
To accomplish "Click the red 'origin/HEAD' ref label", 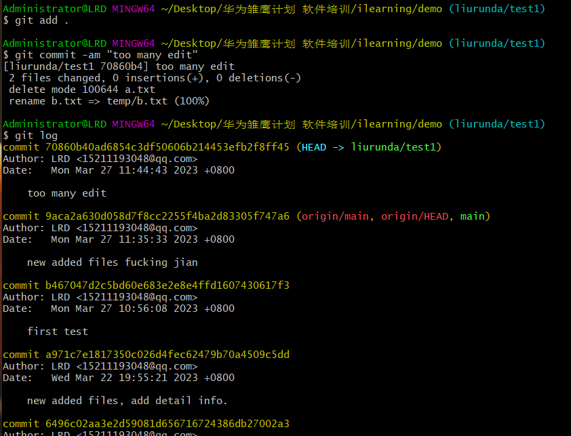I will click(x=414, y=216).
